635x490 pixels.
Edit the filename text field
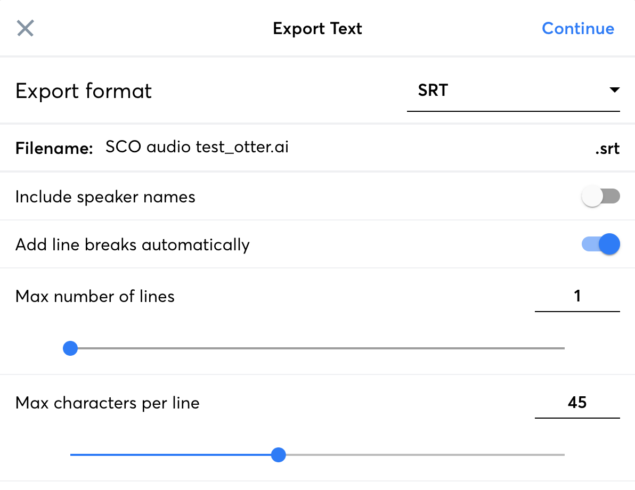click(x=341, y=147)
